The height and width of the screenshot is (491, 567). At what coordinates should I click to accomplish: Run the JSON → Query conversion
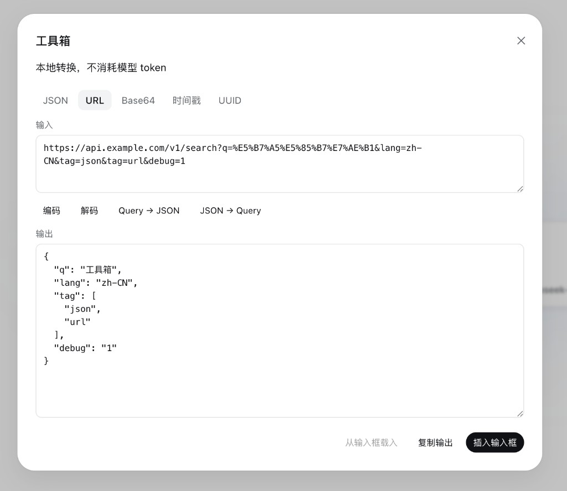[230, 211]
